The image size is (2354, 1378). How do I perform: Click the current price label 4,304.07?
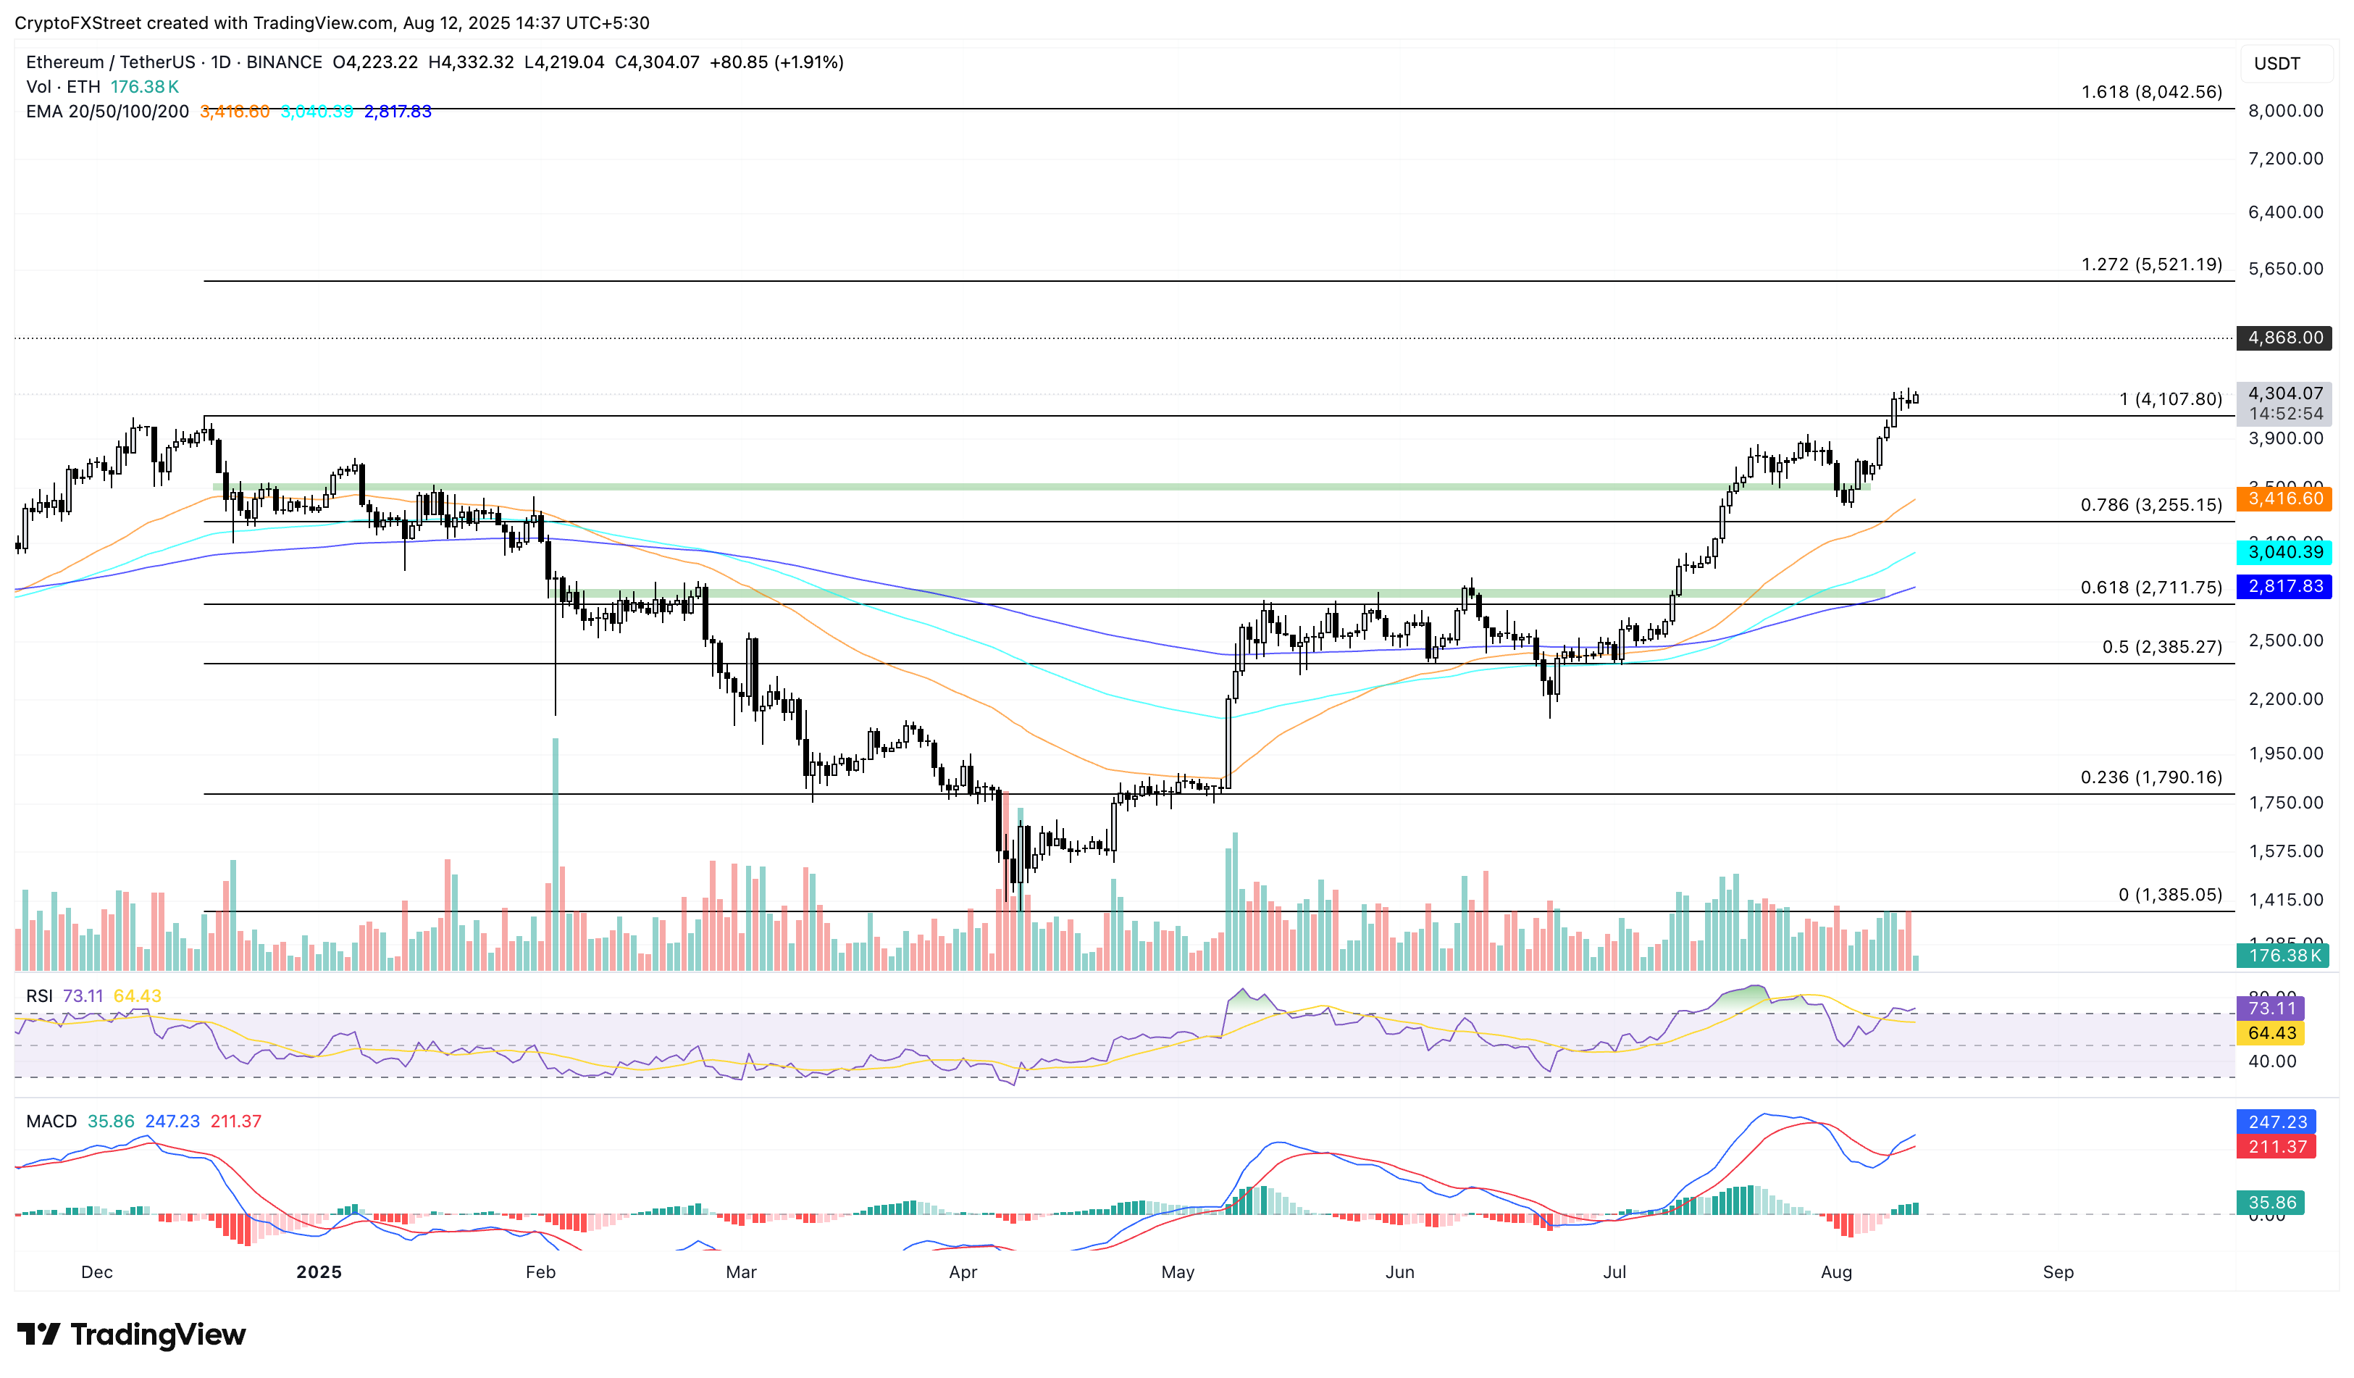point(2284,393)
